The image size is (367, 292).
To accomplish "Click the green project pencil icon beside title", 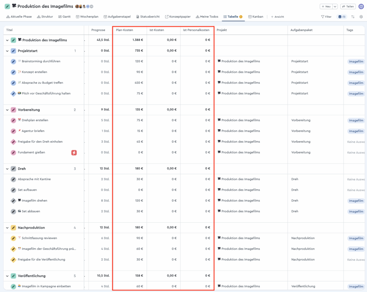I will (x=8, y=6).
